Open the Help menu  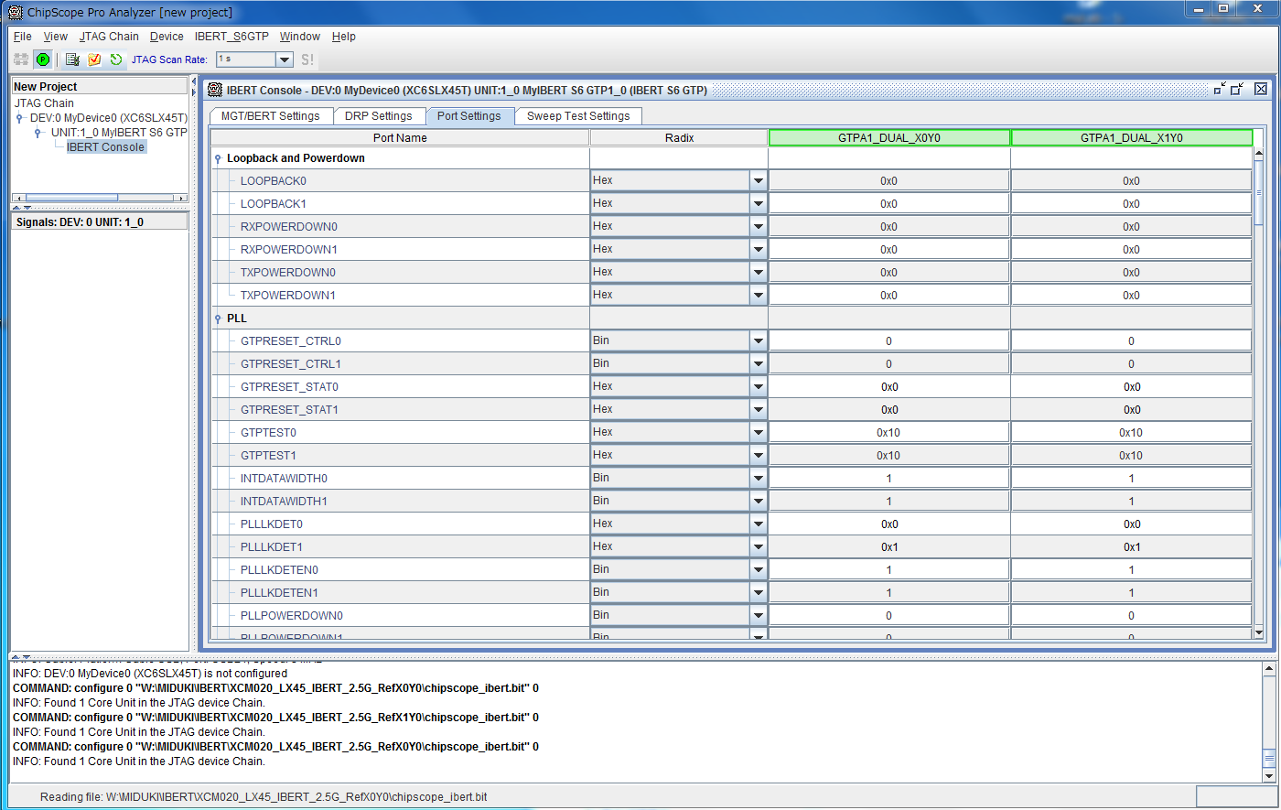(344, 37)
